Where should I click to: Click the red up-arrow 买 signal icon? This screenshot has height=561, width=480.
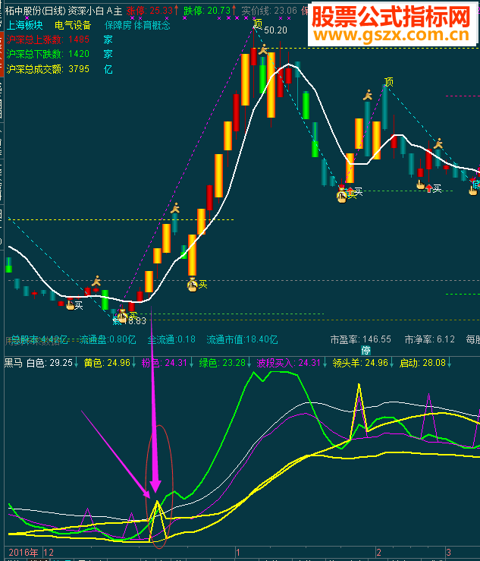(429, 188)
